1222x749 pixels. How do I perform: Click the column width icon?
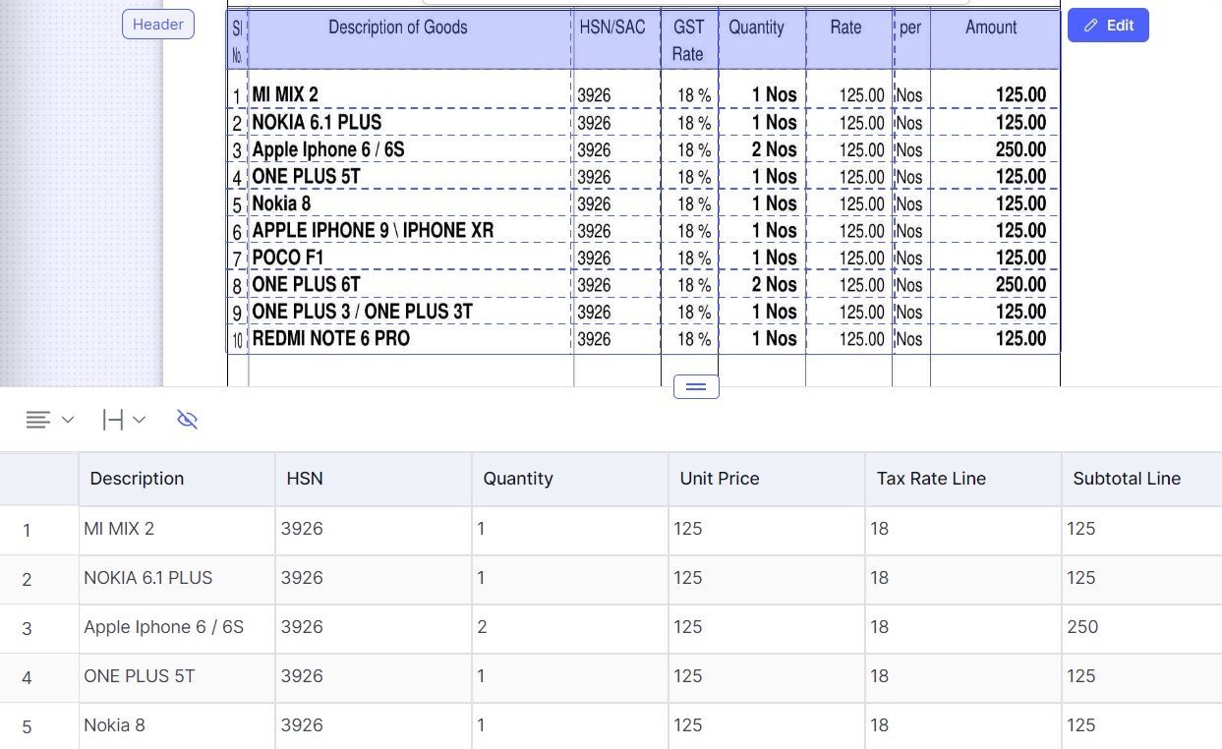pyautogui.click(x=113, y=420)
